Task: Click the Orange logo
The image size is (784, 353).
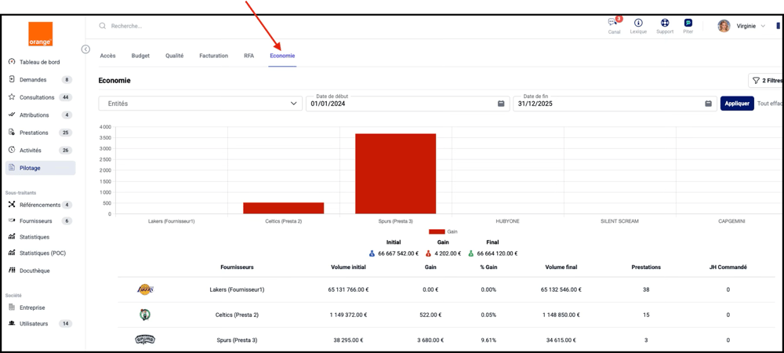Action: click(41, 34)
